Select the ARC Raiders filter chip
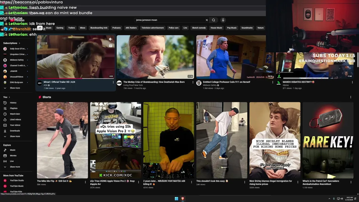 point(131,28)
